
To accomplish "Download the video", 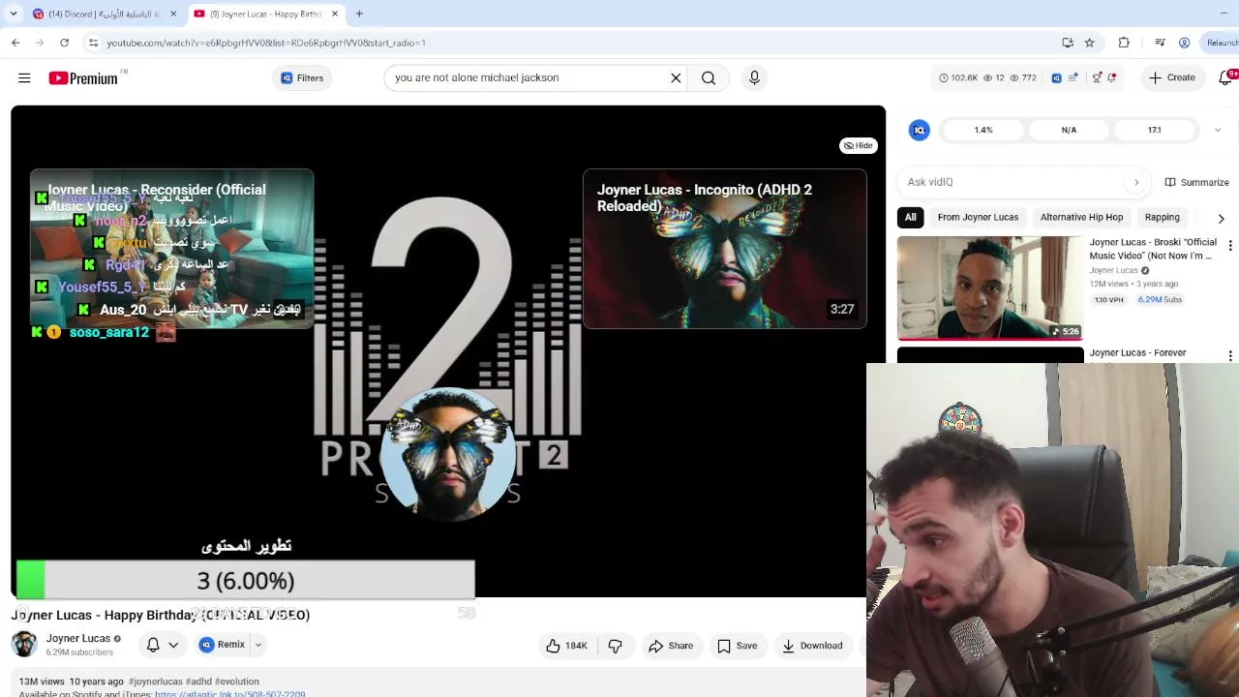I will [812, 646].
